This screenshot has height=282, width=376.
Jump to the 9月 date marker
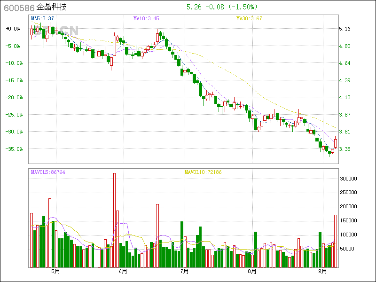pos(323,272)
